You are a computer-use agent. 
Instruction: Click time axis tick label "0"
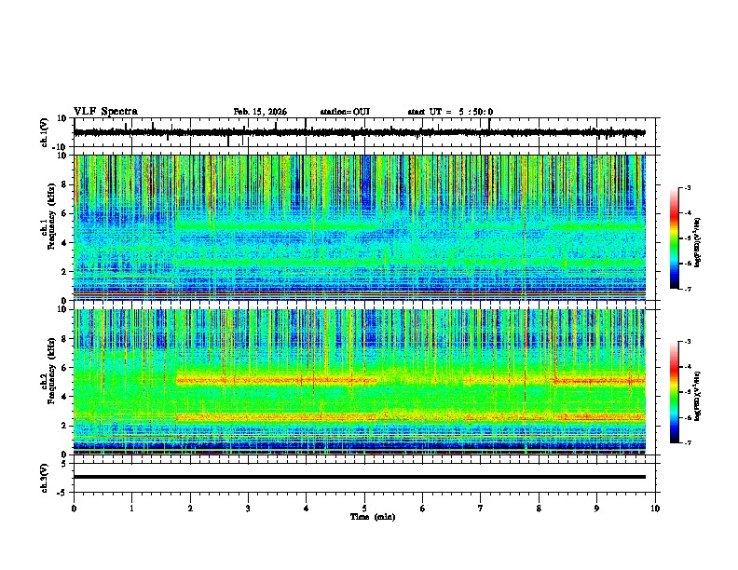click(x=74, y=509)
